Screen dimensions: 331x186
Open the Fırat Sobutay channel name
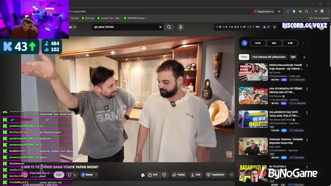point(38,173)
